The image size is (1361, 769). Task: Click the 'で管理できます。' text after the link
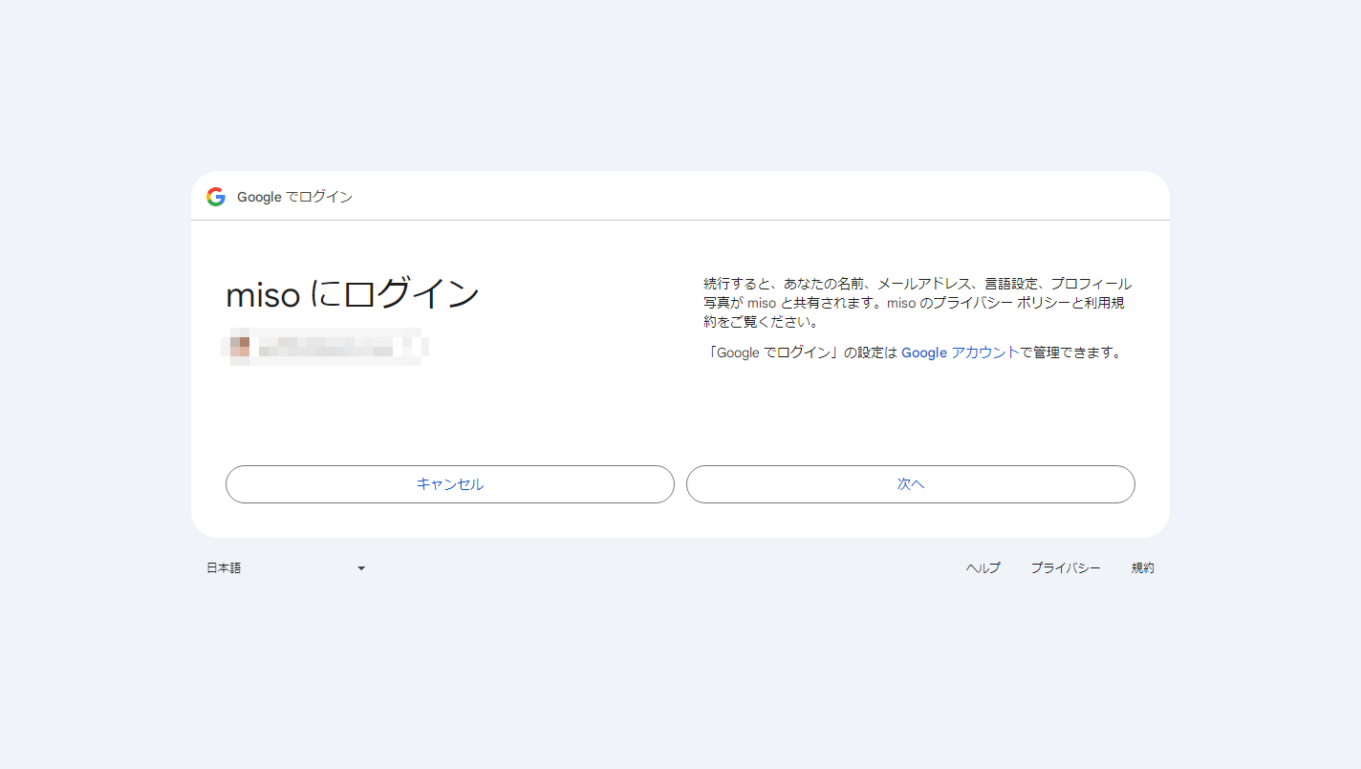coord(1070,352)
